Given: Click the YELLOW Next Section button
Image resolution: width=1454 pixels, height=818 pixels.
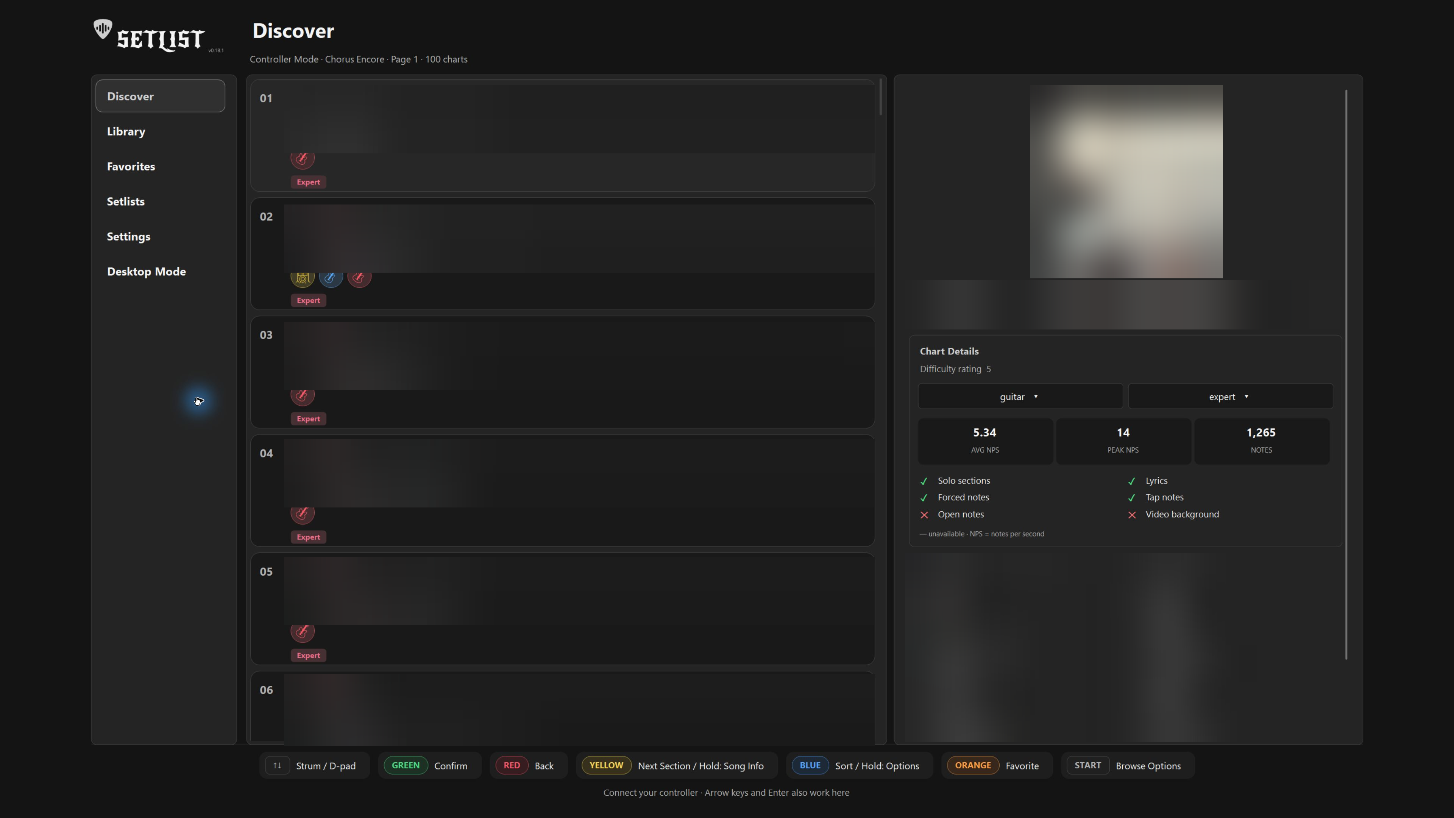Looking at the screenshot, I should tap(676, 765).
